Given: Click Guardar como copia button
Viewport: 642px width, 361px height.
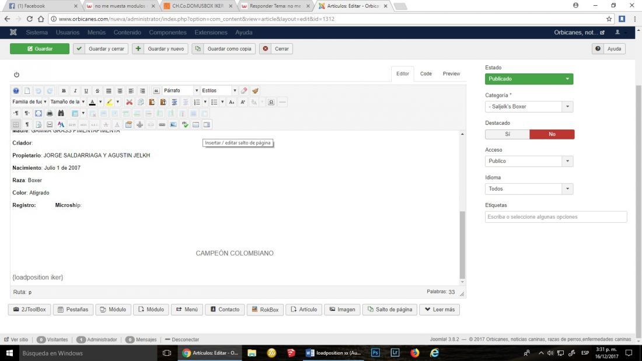Looking at the screenshot, I should coord(224,49).
